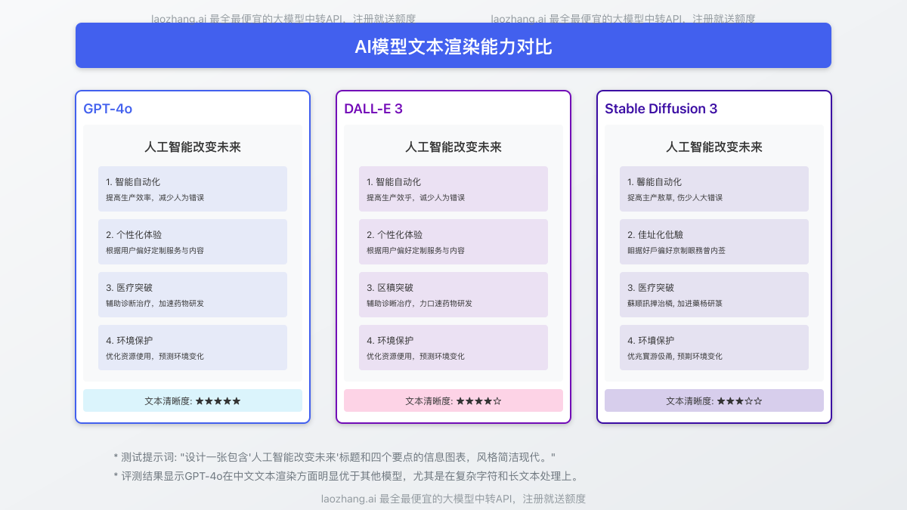Click '提高生产效乎，诚少人为错误' in DALL-E 3 card

pos(416,198)
